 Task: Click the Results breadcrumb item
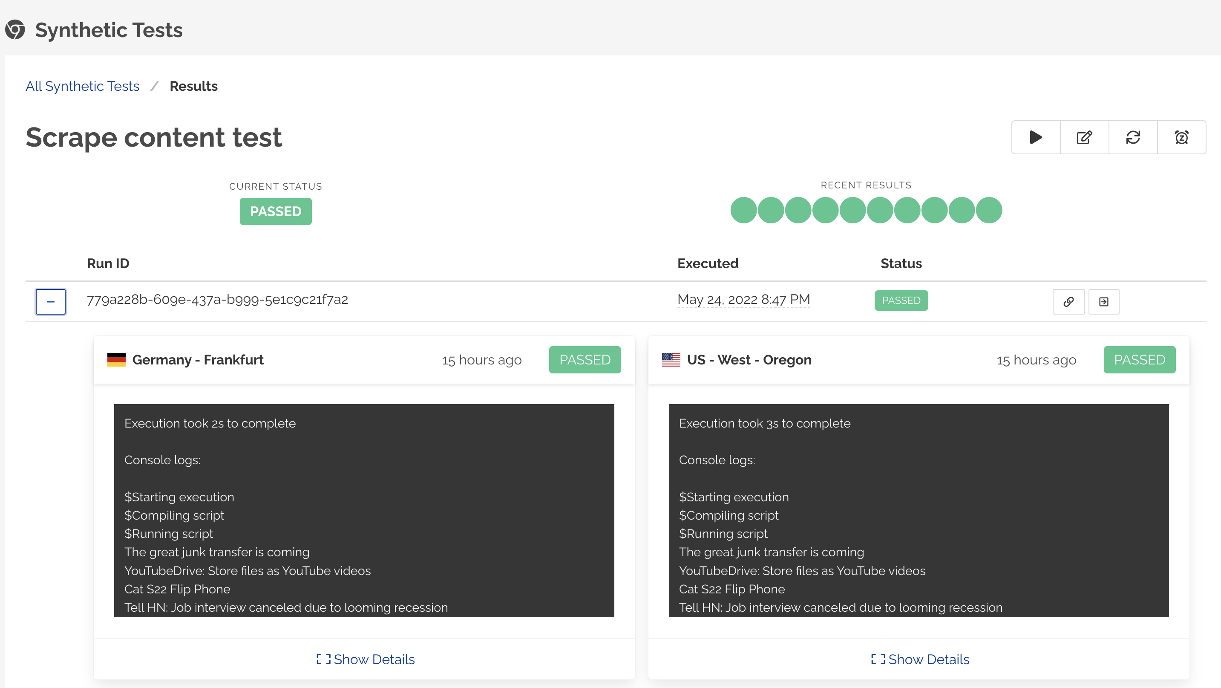pyautogui.click(x=193, y=86)
